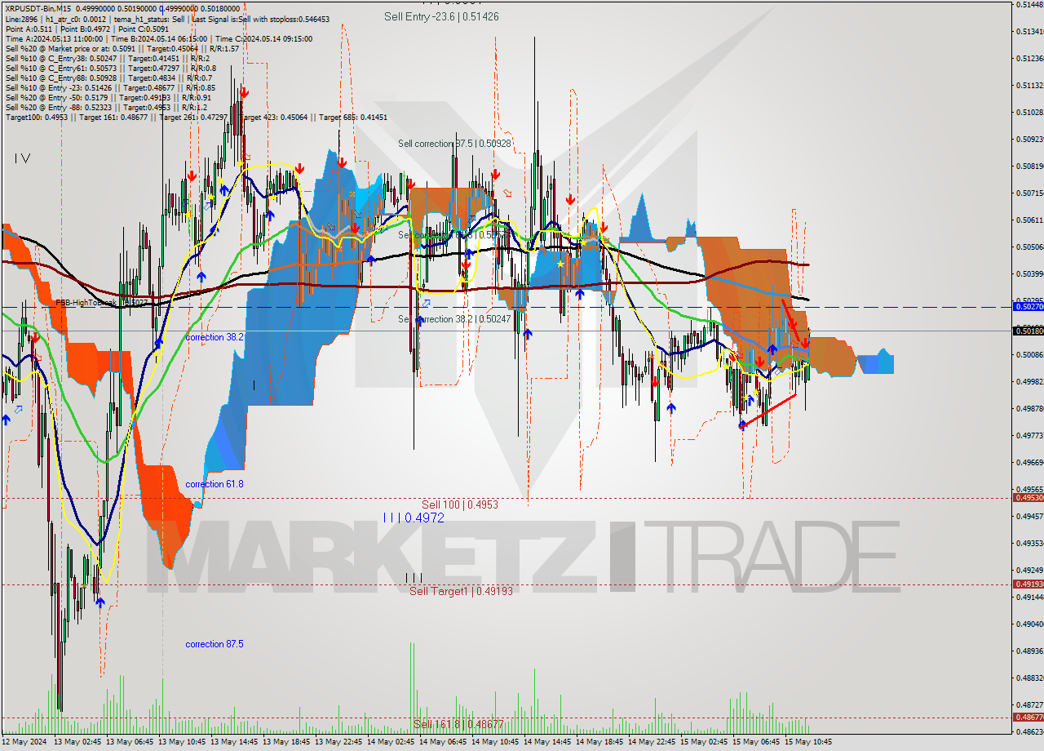Click the 0.51028 price axis label
The height and width of the screenshot is (751, 1044).
click(1029, 113)
